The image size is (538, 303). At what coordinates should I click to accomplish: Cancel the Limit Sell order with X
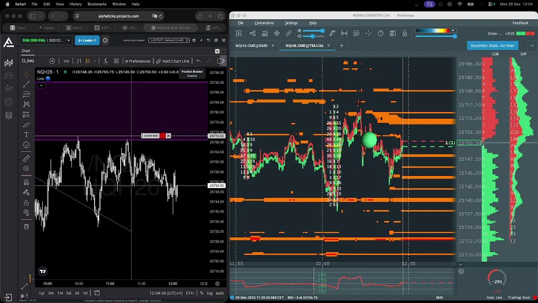point(168,136)
